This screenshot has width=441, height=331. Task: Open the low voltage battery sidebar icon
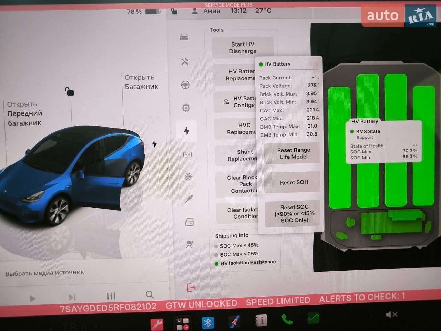point(187,154)
